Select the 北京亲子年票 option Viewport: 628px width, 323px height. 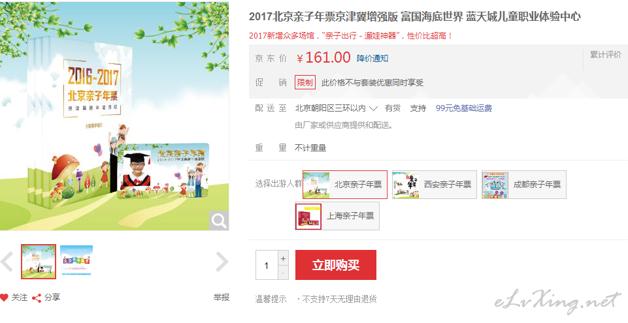point(345,185)
